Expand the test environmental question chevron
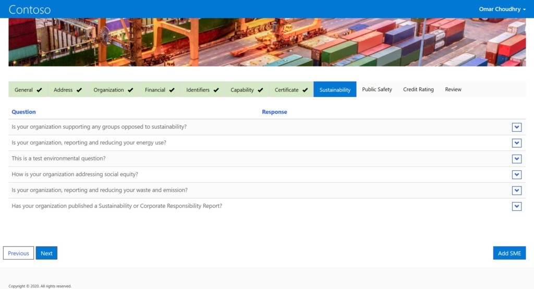Image resolution: width=534 pixels, height=289 pixels. point(516,159)
